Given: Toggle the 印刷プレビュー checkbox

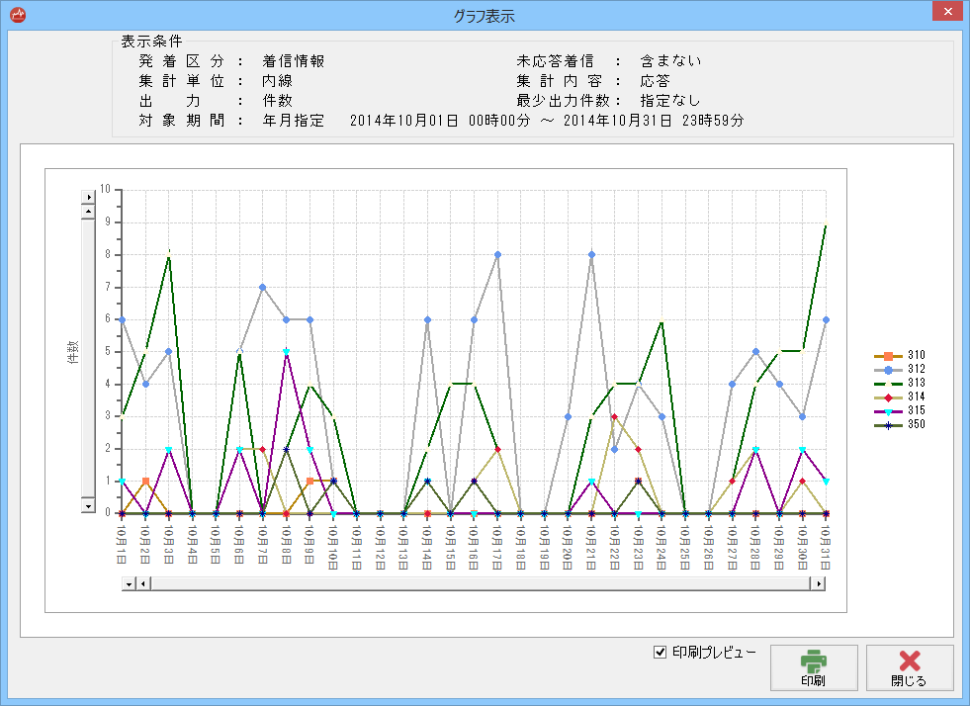Looking at the screenshot, I should pyautogui.click(x=661, y=652).
